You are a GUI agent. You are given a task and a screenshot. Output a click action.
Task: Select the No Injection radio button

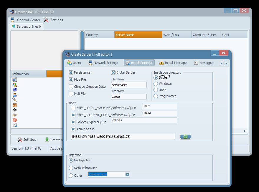click(71, 160)
